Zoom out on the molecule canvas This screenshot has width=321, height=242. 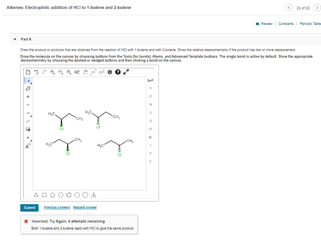pos(61,72)
